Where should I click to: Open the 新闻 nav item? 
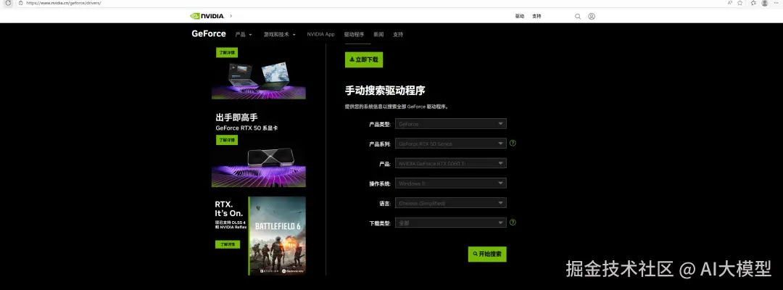[378, 35]
